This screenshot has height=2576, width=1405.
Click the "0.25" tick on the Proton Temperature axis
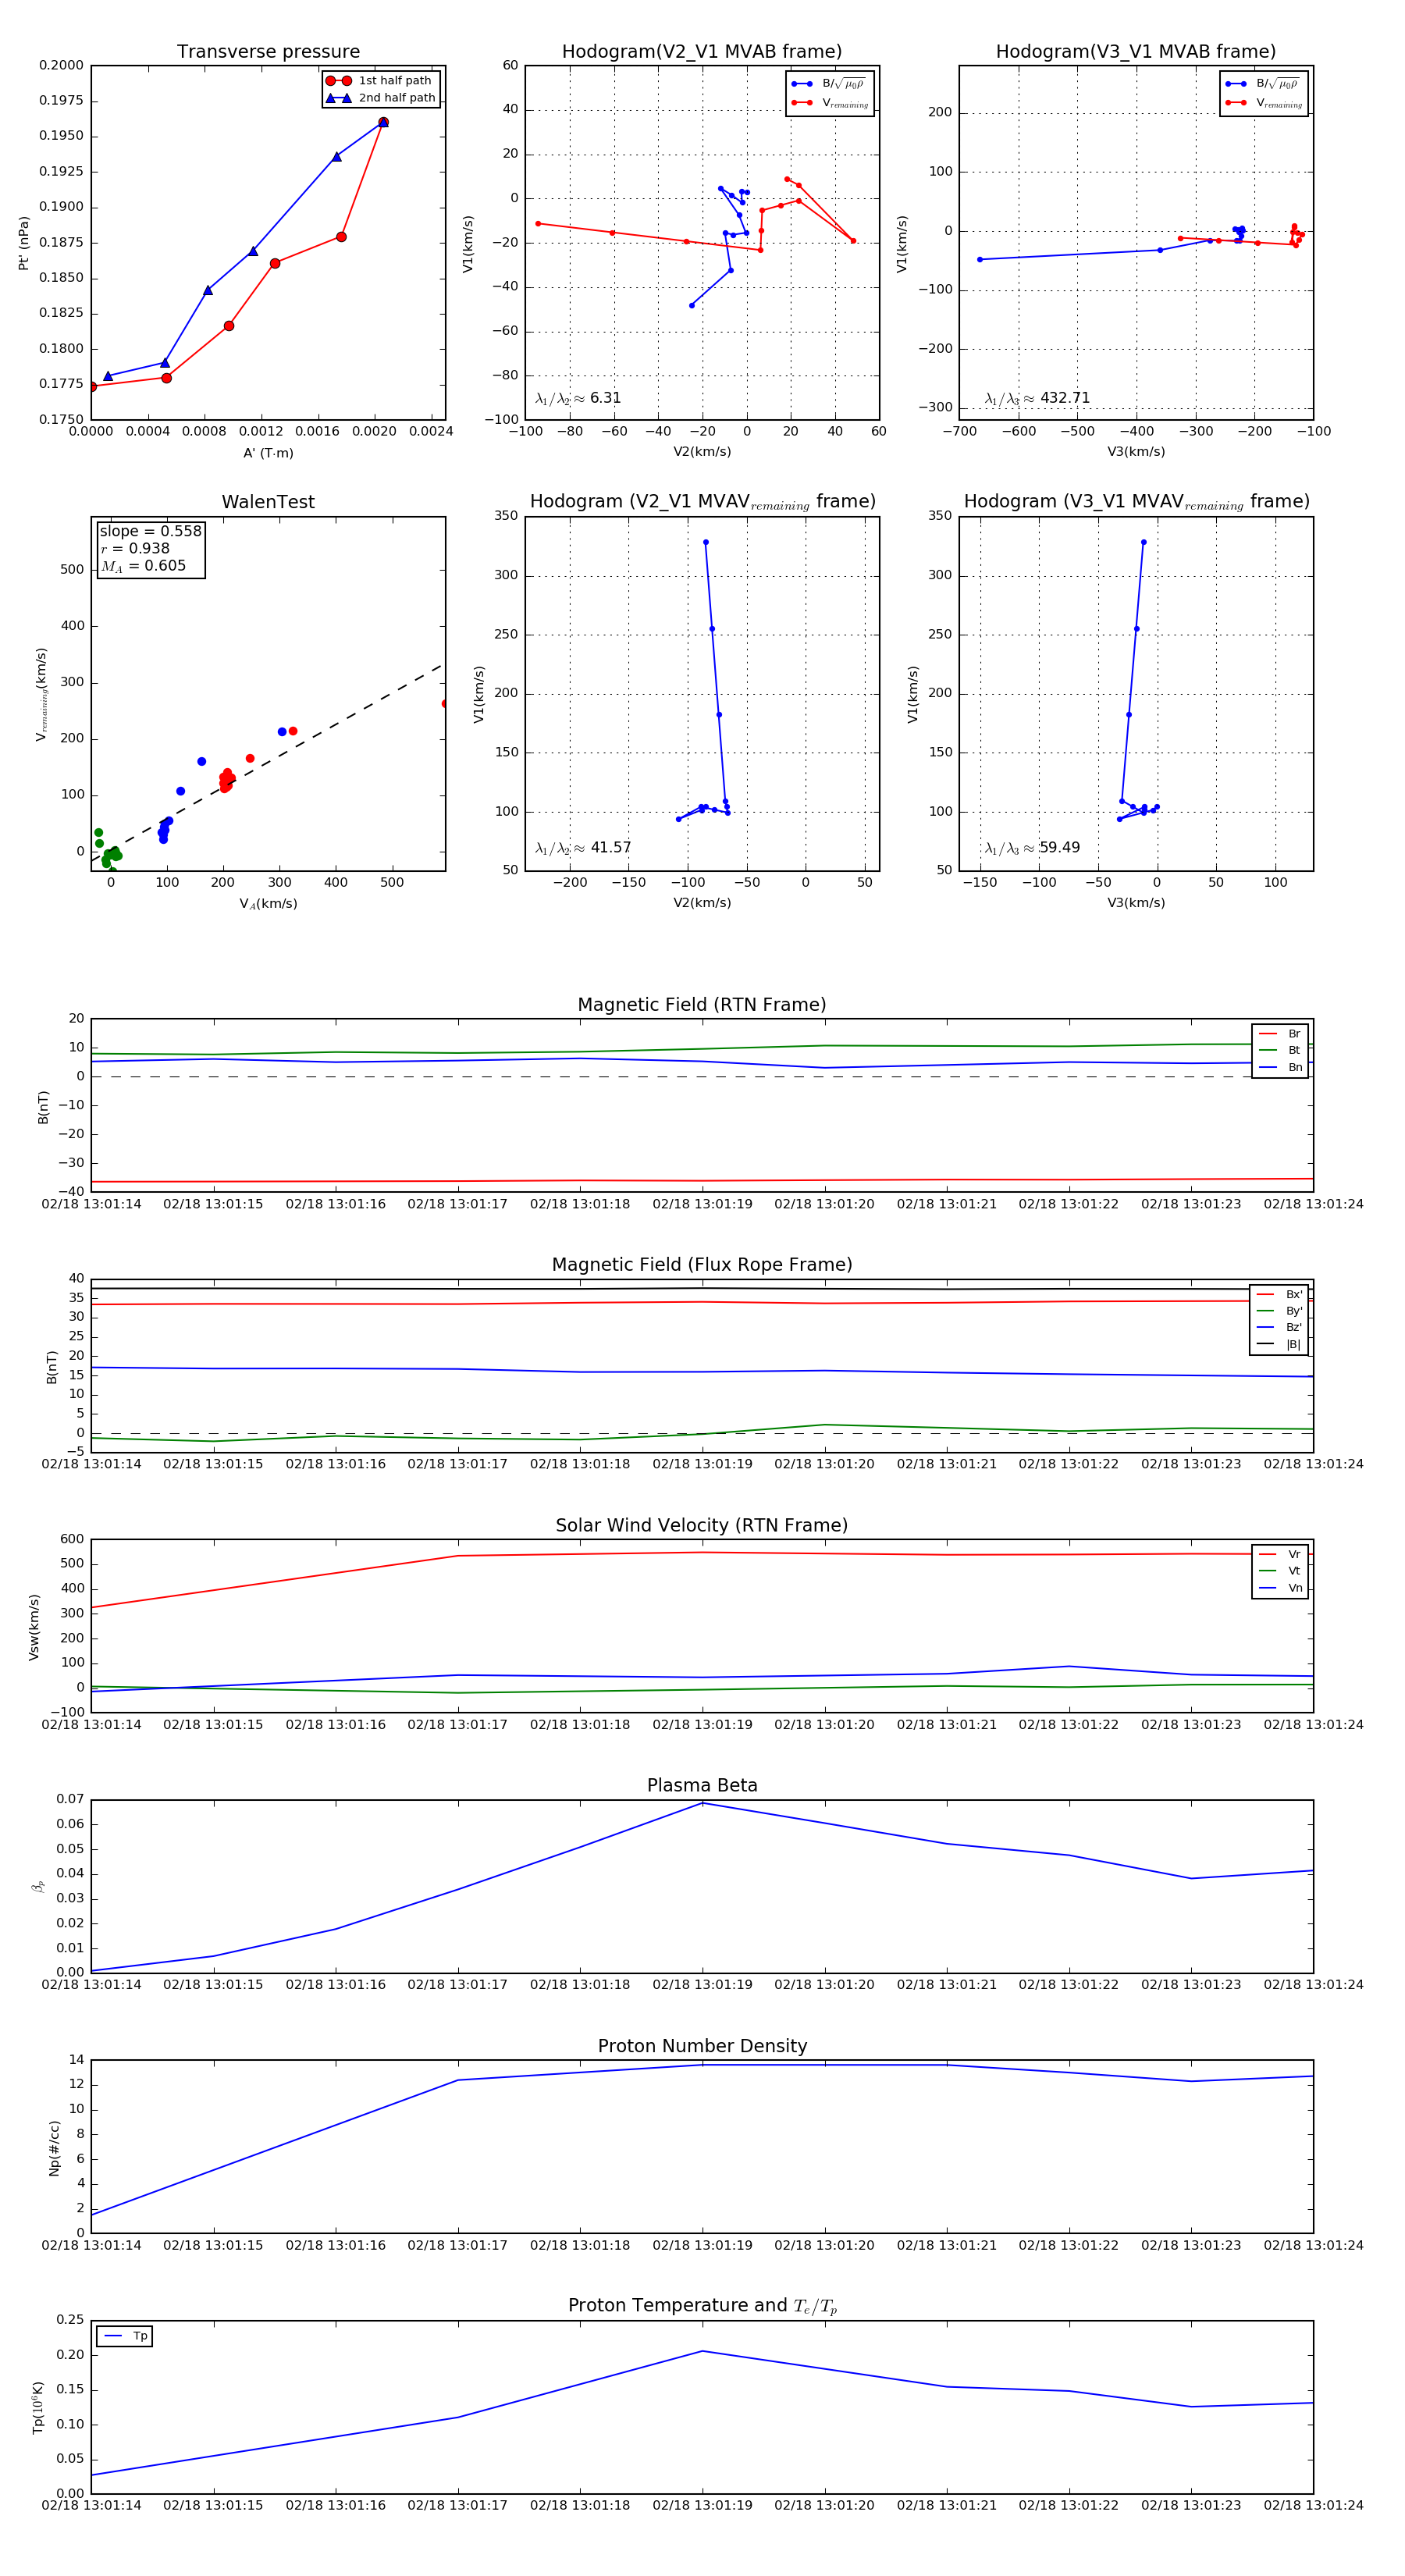coord(70,2319)
